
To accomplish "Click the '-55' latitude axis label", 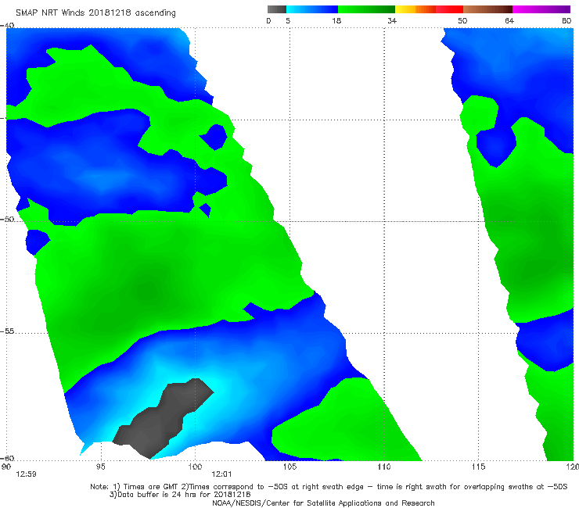I will pos(7,331).
